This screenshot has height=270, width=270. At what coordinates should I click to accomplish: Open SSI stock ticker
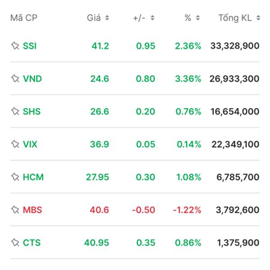coord(30,46)
